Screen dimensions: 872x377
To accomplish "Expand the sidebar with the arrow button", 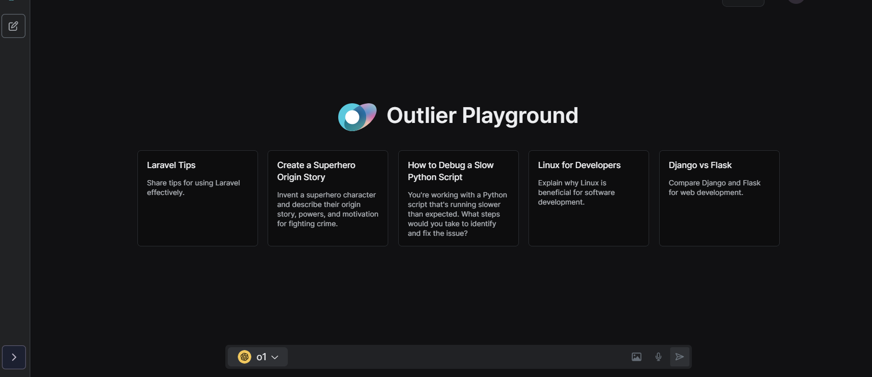I will (14, 357).
